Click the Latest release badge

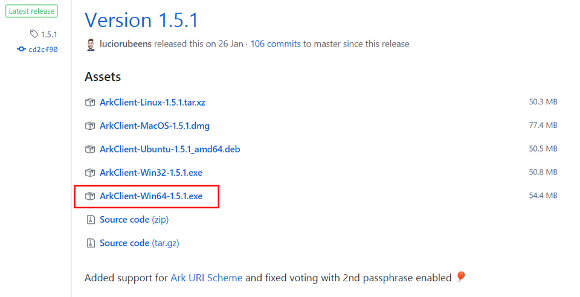31,11
